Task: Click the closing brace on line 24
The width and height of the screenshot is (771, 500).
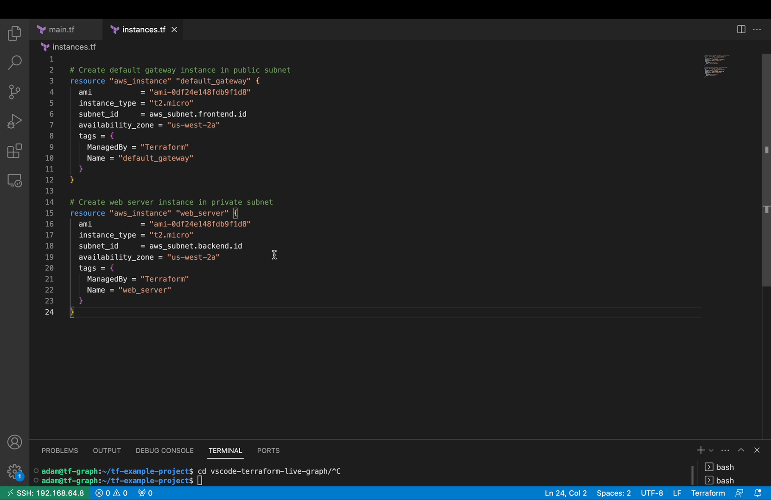Action: (72, 312)
